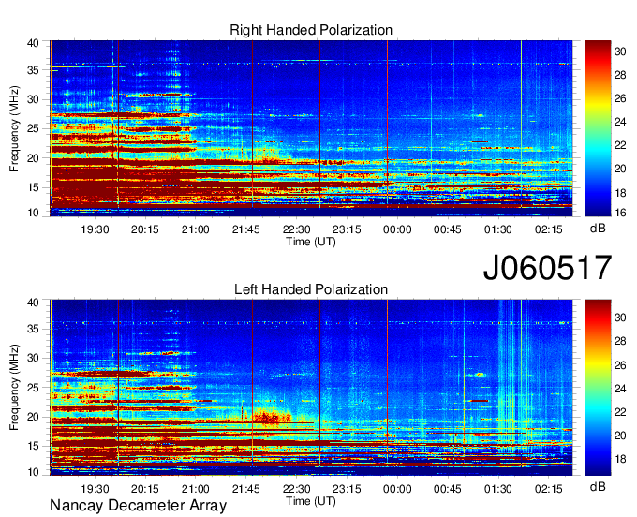This screenshot has width=637, height=517.
Task: Click the 21:45 tick under Left Handed plot
Action: coord(245,489)
